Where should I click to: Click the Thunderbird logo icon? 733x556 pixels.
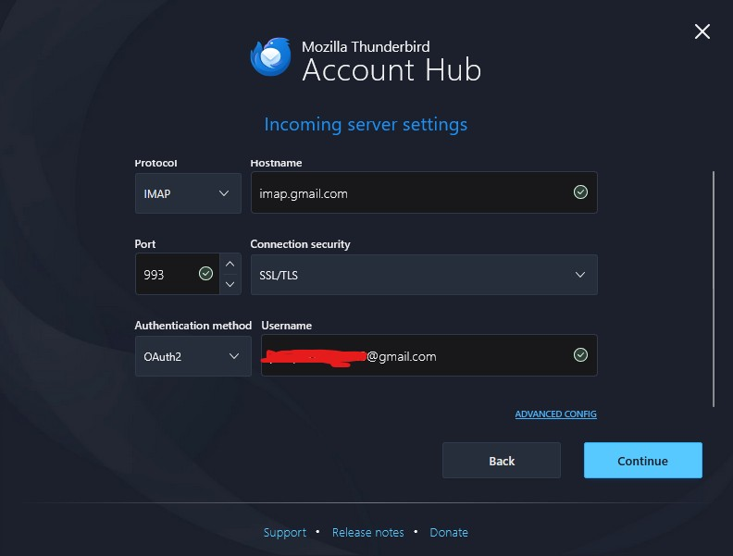click(x=270, y=56)
